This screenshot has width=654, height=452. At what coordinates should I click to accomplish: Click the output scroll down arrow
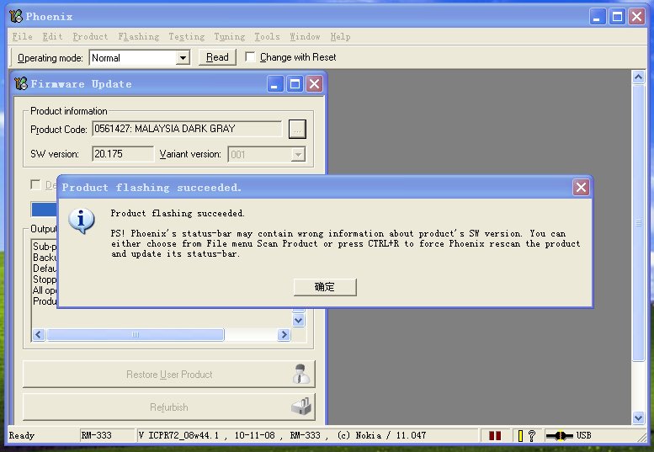coord(298,320)
